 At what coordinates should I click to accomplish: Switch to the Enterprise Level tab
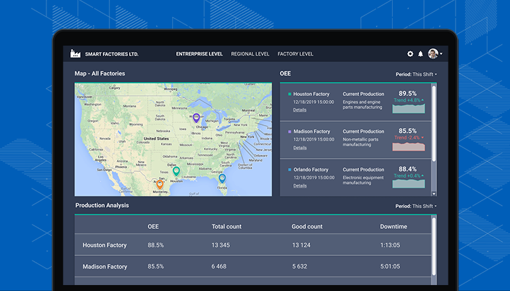coord(199,54)
